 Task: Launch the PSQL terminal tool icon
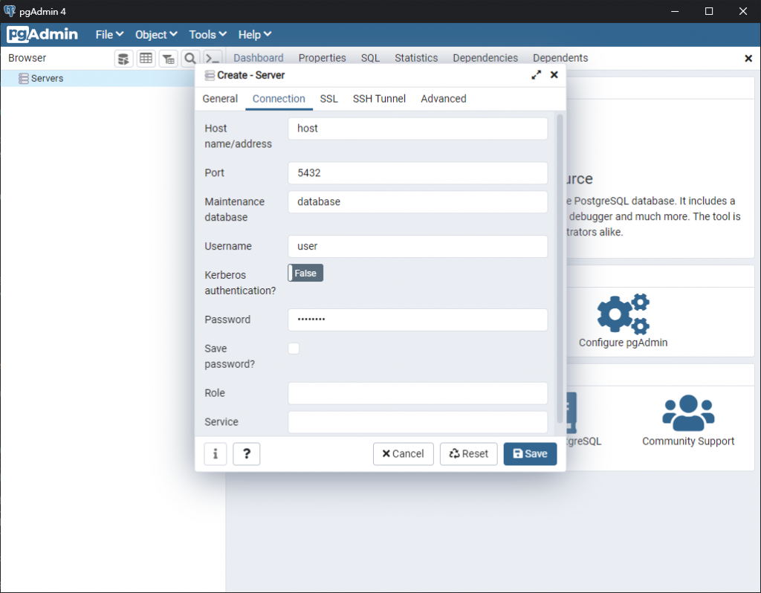(x=213, y=59)
